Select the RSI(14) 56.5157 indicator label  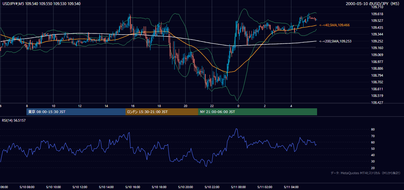coord(14,120)
